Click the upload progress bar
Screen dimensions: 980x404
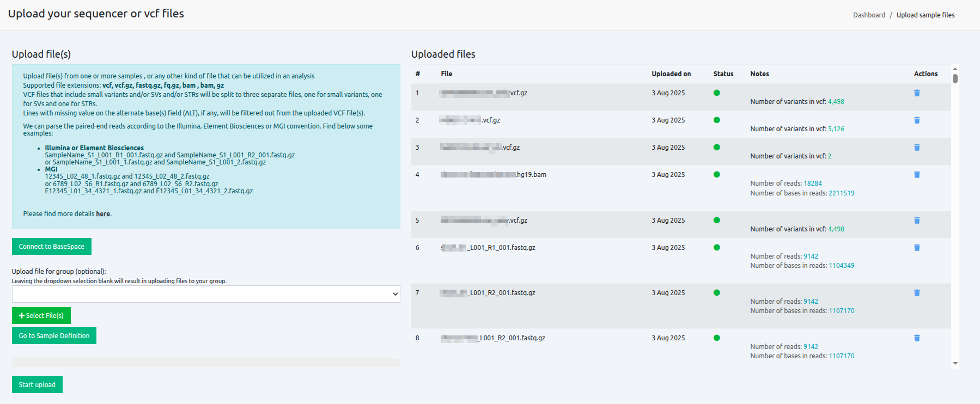point(206,363)
